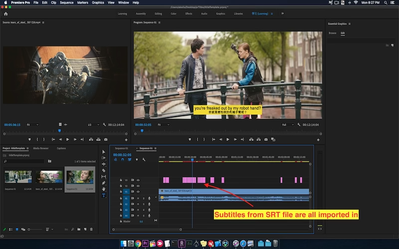This screenshot has height=249, width=399.
Task: Toggle Linked Selection in timeline
Action: click(130, 159)
